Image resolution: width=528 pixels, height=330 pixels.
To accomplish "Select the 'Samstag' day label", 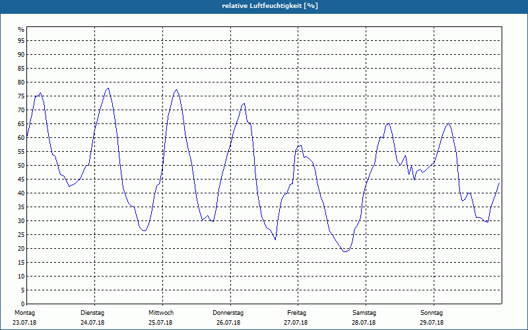I will click(364, 313).
